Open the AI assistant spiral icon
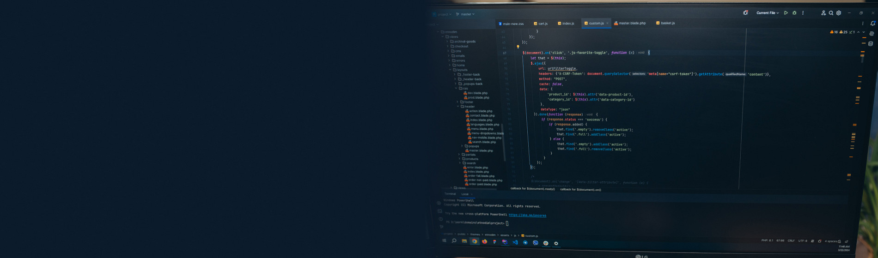The image size is (878, 258). (x=872, y=34)
